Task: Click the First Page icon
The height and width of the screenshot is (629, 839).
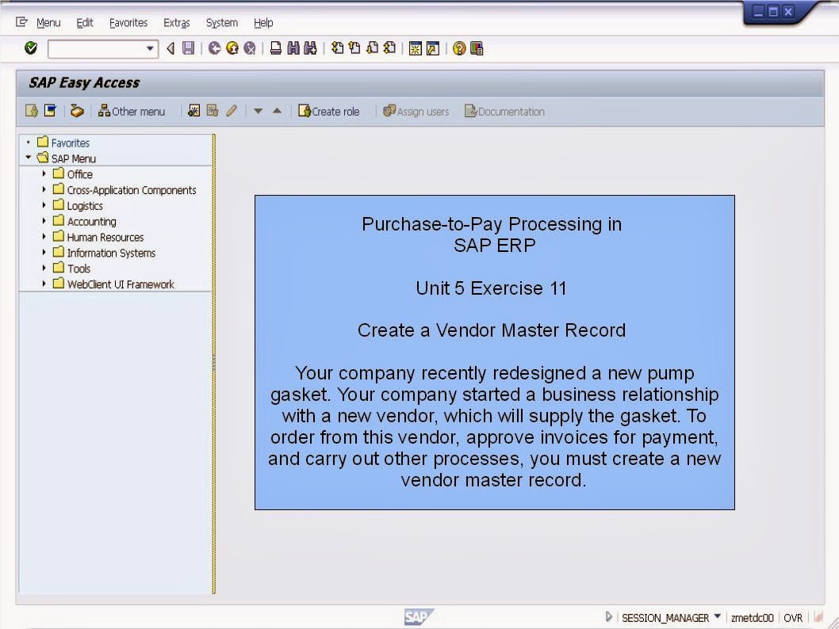Action: click(337, 48)
